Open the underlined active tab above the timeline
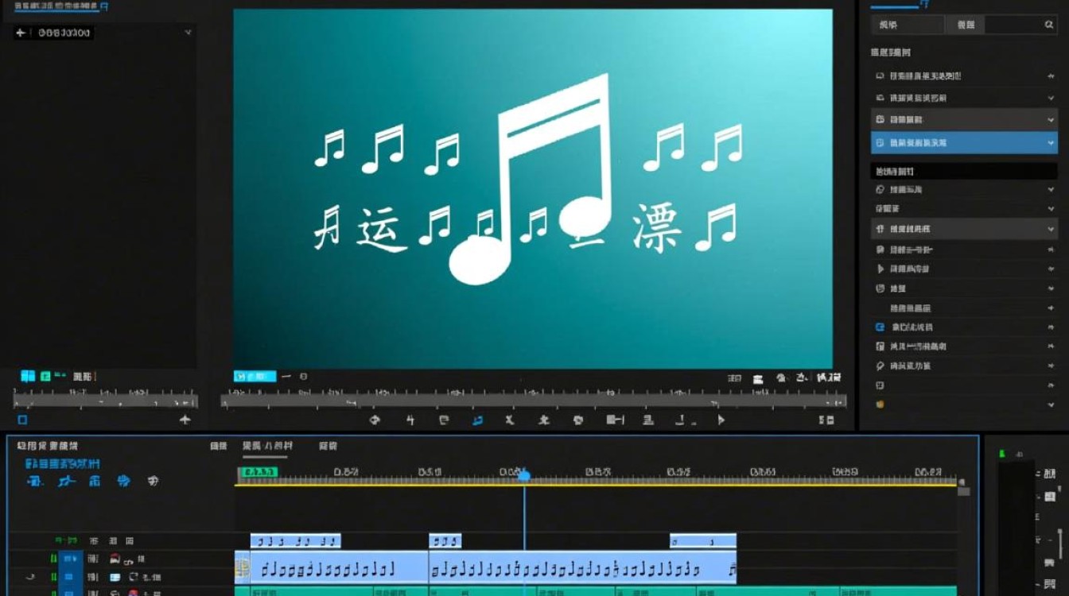This screenshot has width=1069, height=596. pos(267,447)
